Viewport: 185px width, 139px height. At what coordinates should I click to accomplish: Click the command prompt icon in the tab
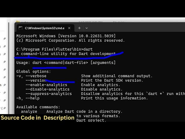pyautogui.click(x=21, y=28)
